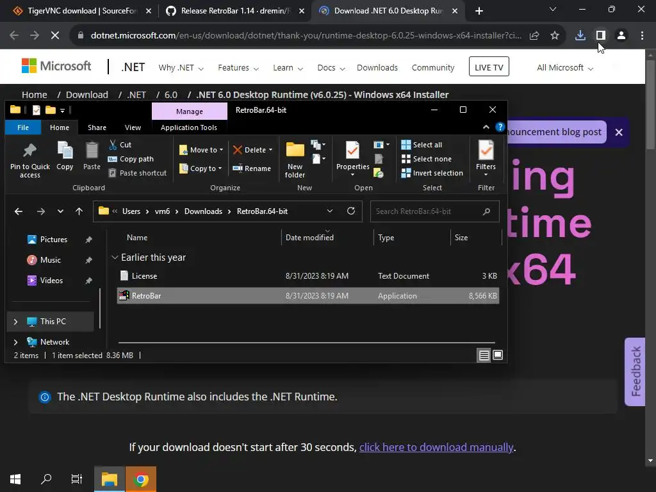Open Chrome profile avatar icon
Viewport: 656px width, 492px height.
coord(621,36)
